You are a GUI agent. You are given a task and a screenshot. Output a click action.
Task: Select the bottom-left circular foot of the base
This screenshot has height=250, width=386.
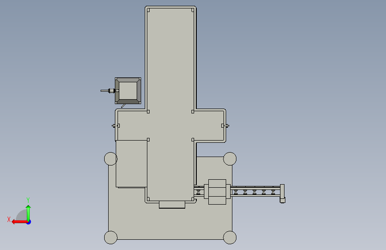click(x=111, y=238)
